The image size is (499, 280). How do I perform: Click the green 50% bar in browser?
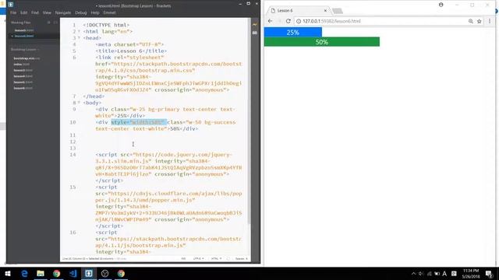coord(322,42)
